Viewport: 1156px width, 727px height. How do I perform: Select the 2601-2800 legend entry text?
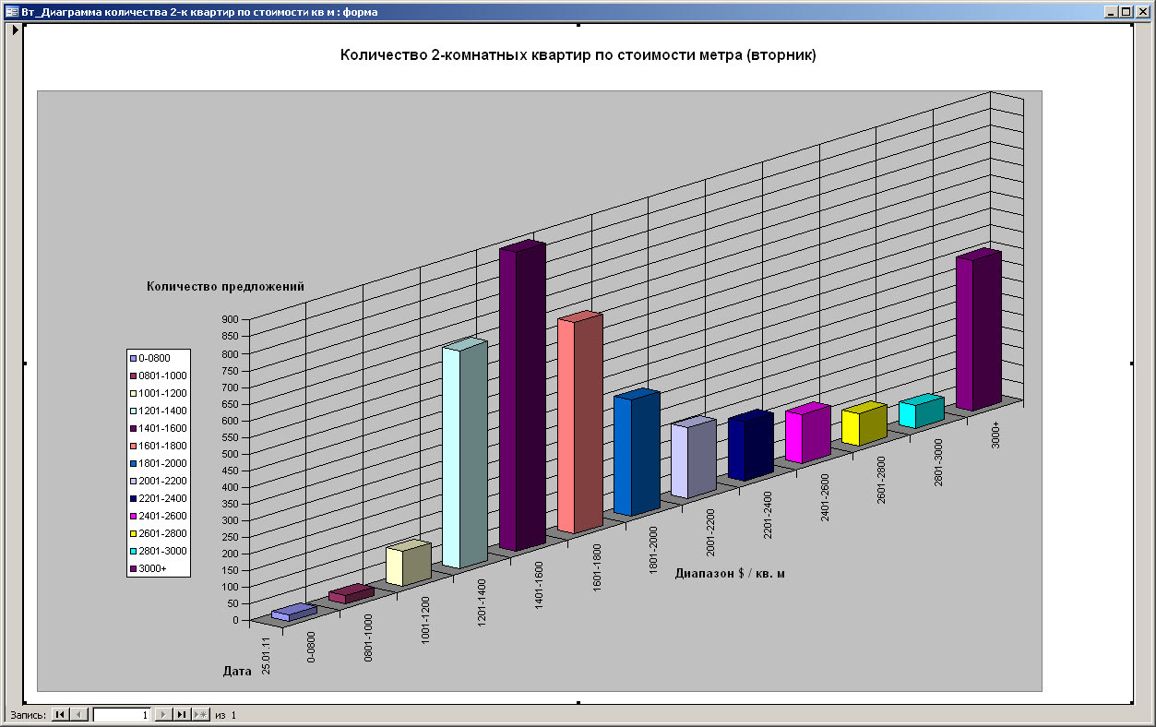pyautogui.click(x=163, y=533)
